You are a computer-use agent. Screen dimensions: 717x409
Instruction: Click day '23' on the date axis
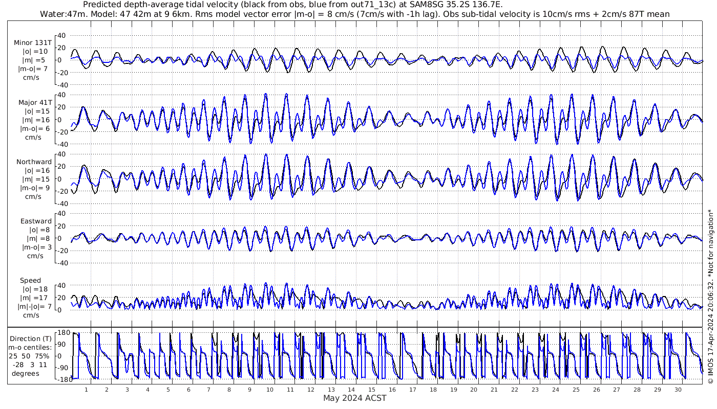point(535,390)
